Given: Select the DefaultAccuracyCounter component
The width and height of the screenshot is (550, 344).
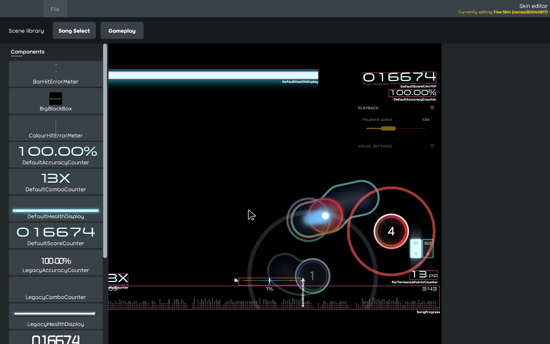Looking at the screenshot, I should 55,154.
